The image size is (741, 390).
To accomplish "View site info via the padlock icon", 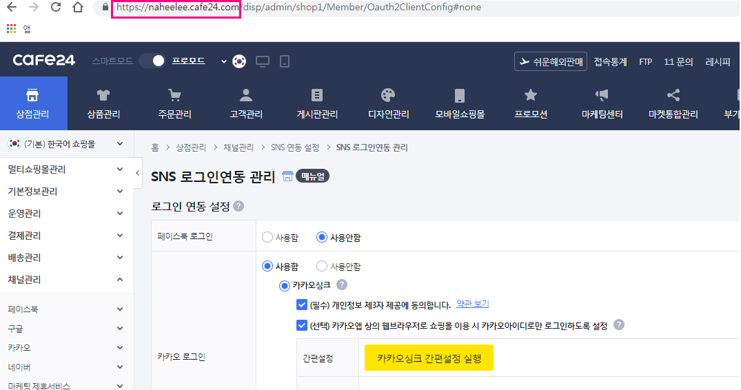I will (x=105, y=7).
